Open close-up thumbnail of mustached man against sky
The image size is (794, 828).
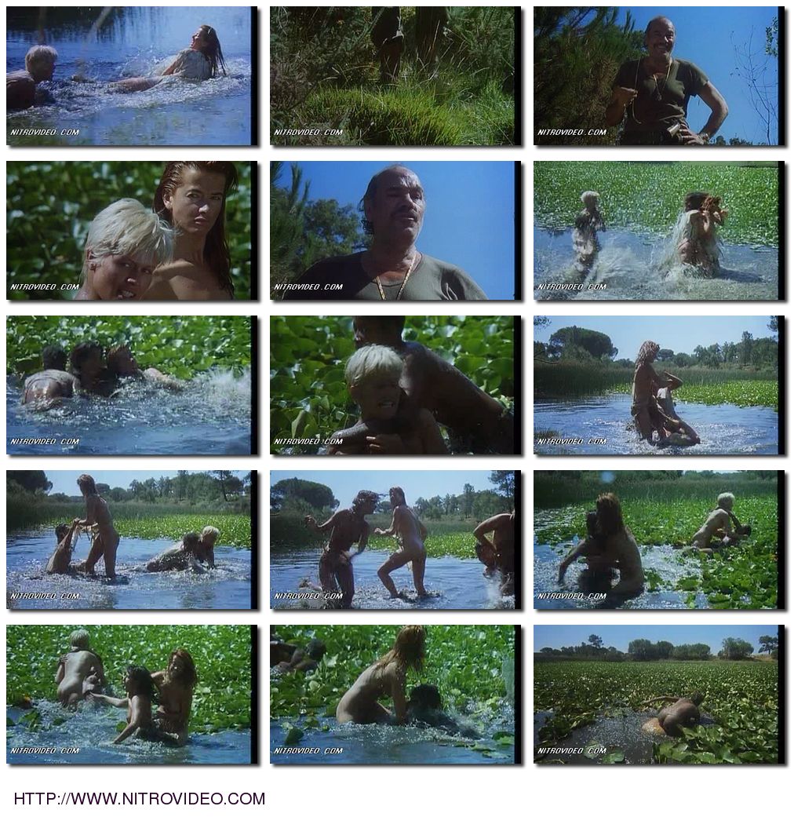(x=392, y=231)
